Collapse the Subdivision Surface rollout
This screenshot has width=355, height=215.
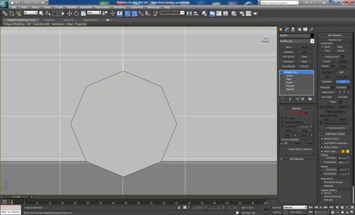pos(335,133)
